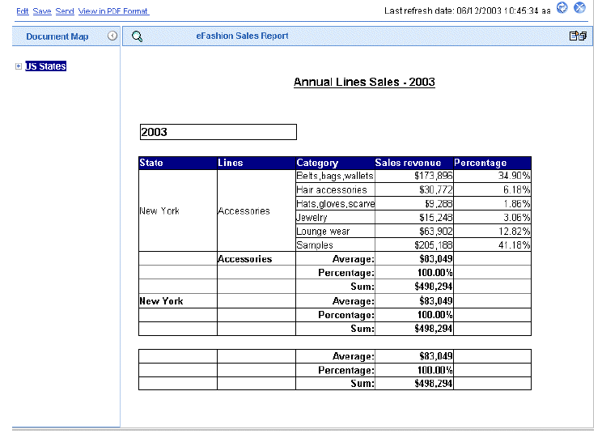Click the 41.18% percentage cell

point(493,245)
